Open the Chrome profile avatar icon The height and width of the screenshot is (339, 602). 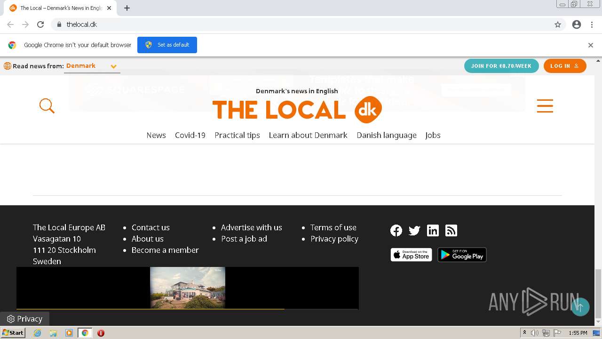click(x=577, y=24)
